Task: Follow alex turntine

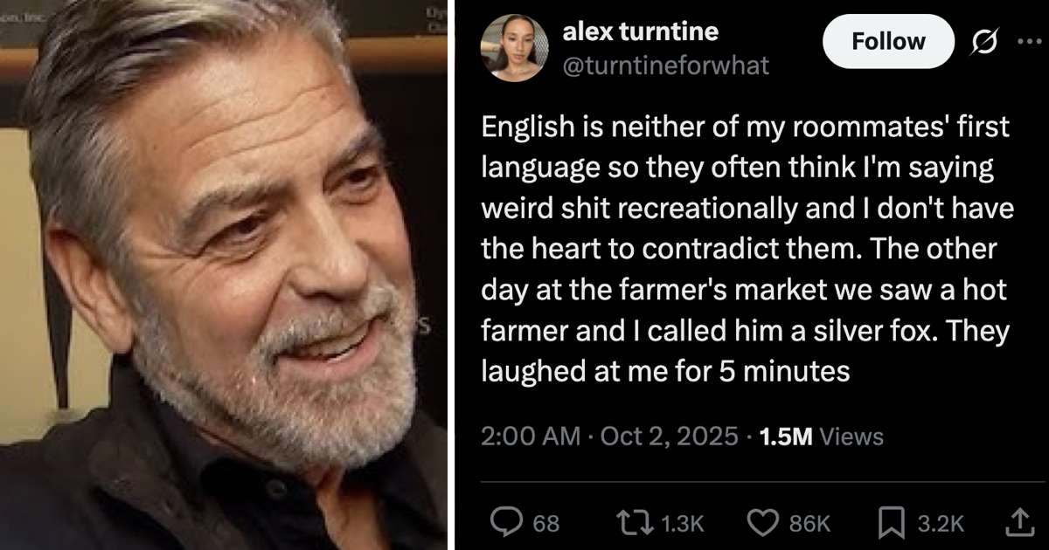Action: coord(888,41)
